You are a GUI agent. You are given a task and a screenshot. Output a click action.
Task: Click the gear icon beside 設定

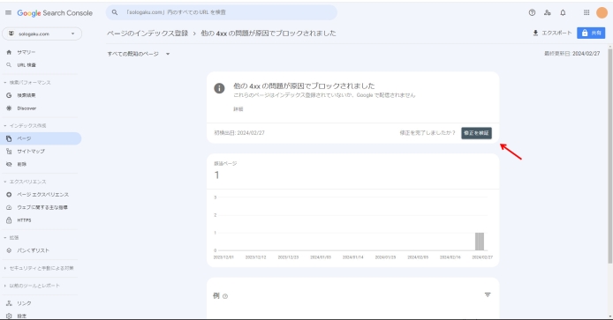point(9,316)
